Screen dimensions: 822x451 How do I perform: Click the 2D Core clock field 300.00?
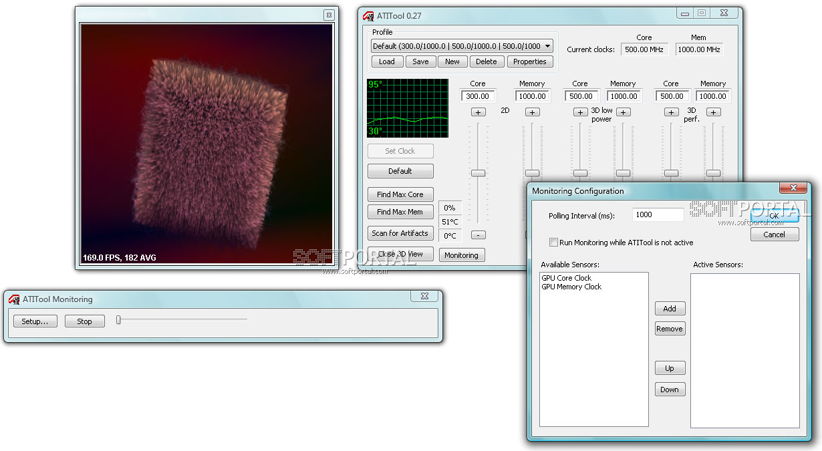[x=478, y=96]
